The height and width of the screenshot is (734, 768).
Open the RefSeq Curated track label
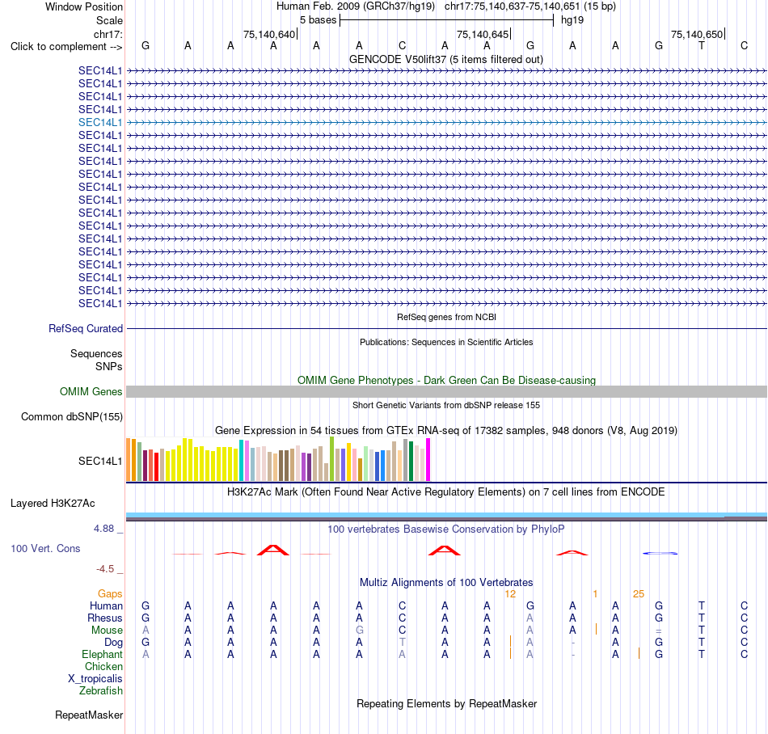pyautogui.click(x=85, y=328)
